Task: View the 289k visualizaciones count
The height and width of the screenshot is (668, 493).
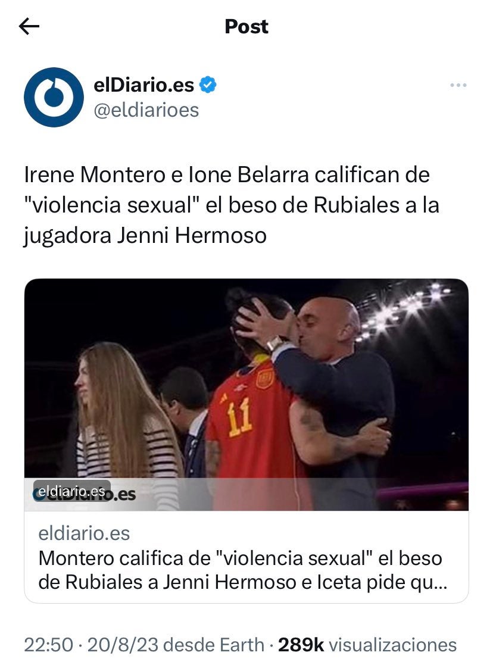Action: click(367, 645)
